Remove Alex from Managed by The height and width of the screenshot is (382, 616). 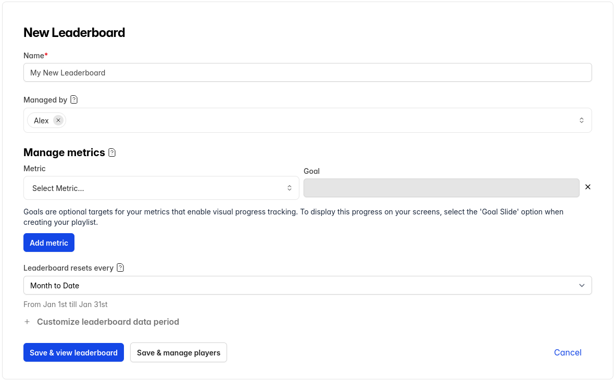tap(58, 120)
